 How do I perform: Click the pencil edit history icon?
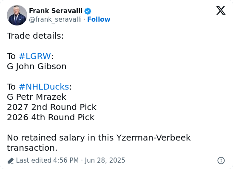[11, 161]
